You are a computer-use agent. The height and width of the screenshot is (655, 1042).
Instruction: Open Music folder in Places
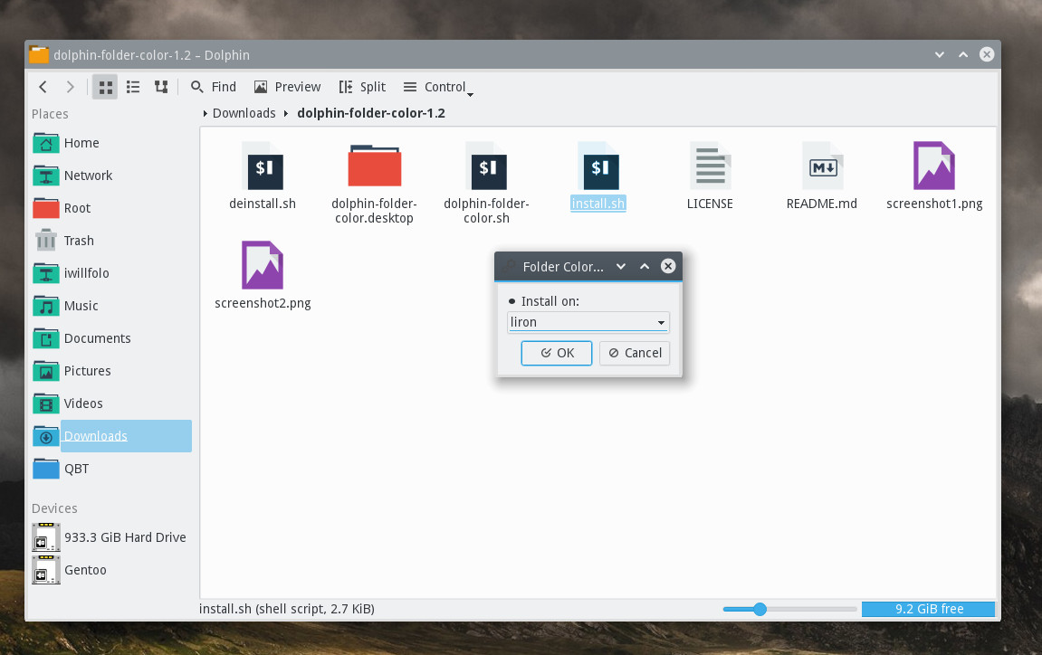(x=111, y=306)
